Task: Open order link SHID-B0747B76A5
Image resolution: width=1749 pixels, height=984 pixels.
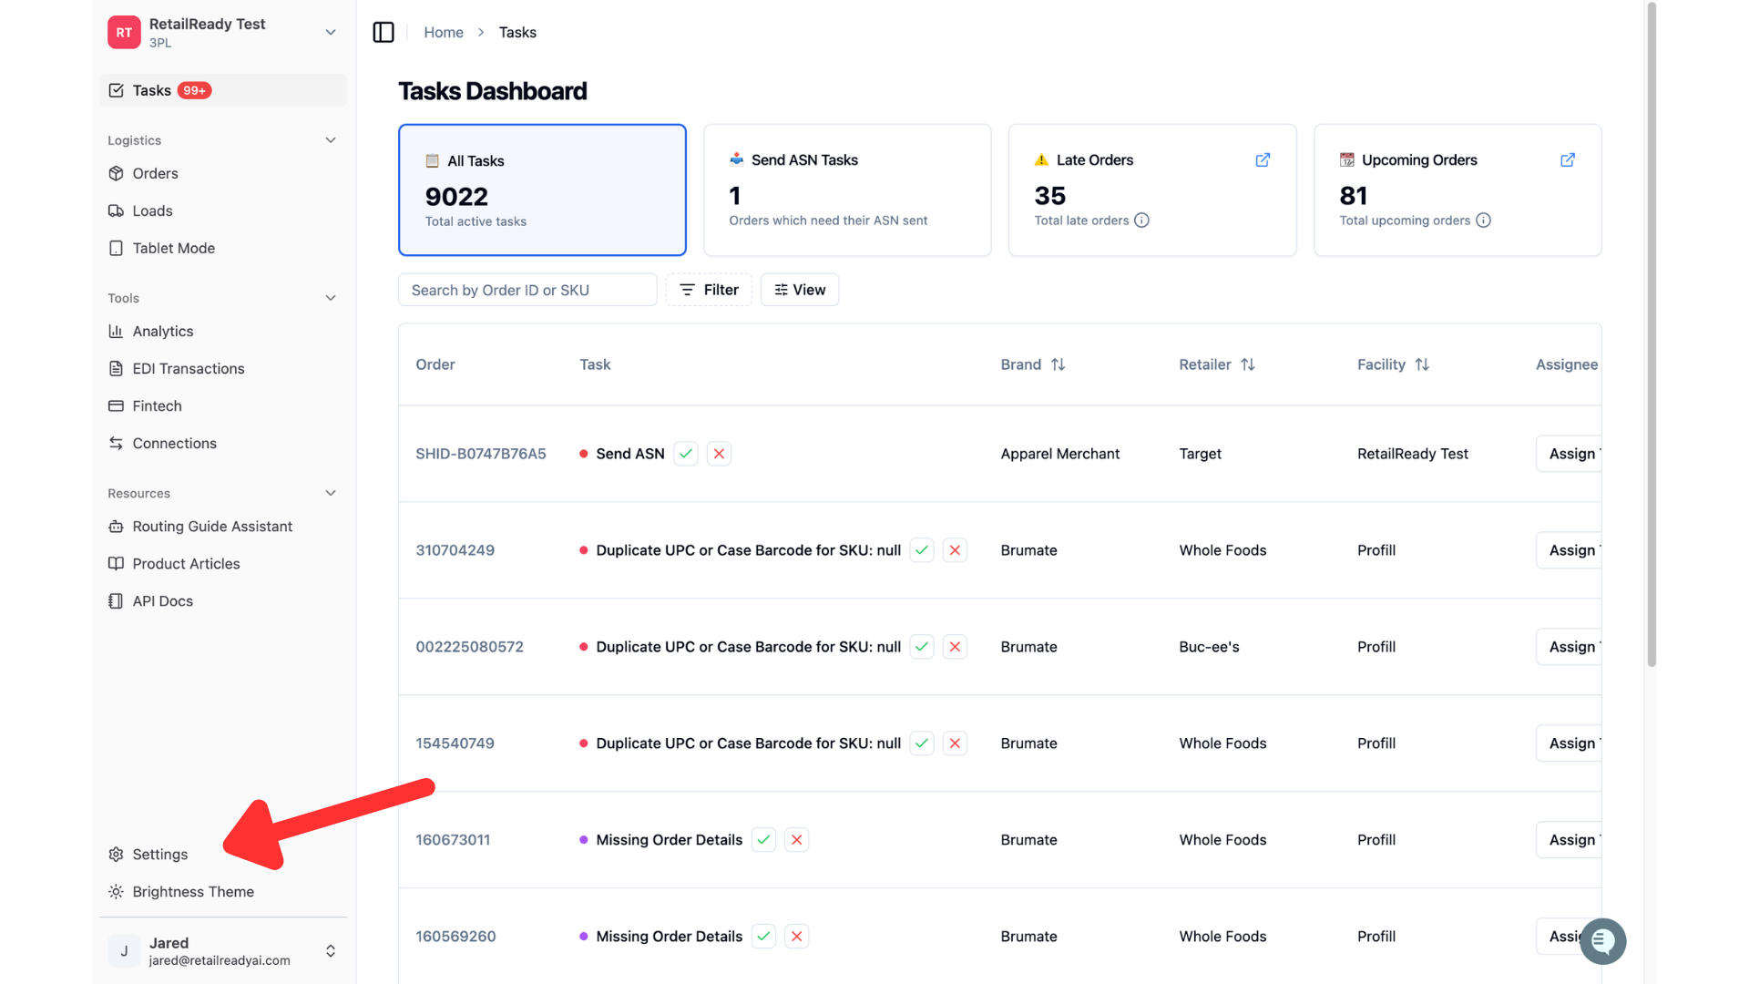Action: pyautogui.click(x=481, y=454)
